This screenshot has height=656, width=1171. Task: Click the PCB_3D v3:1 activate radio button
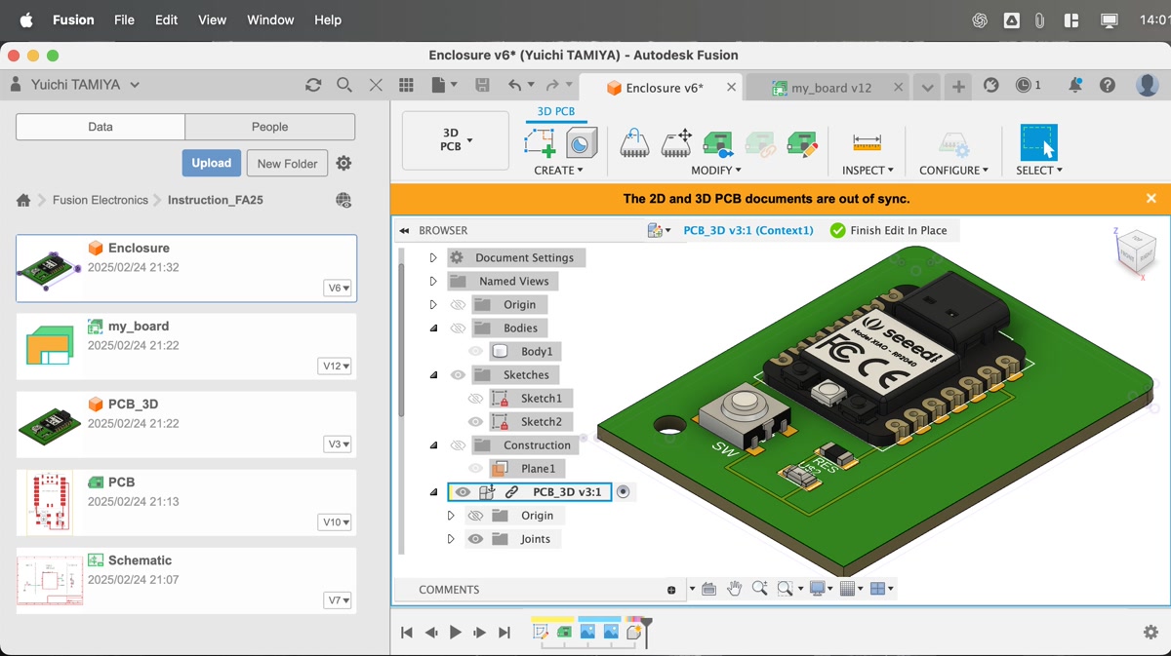pyautogui.click(x=623, y=492)
